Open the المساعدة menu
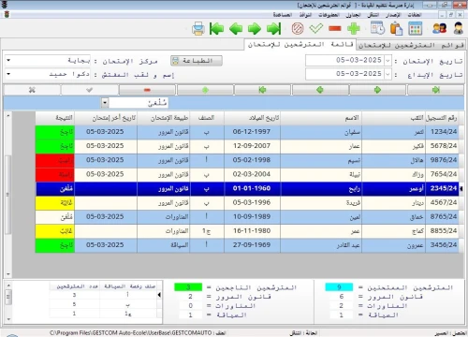This screenshot has width=468, height=337. 283,15
